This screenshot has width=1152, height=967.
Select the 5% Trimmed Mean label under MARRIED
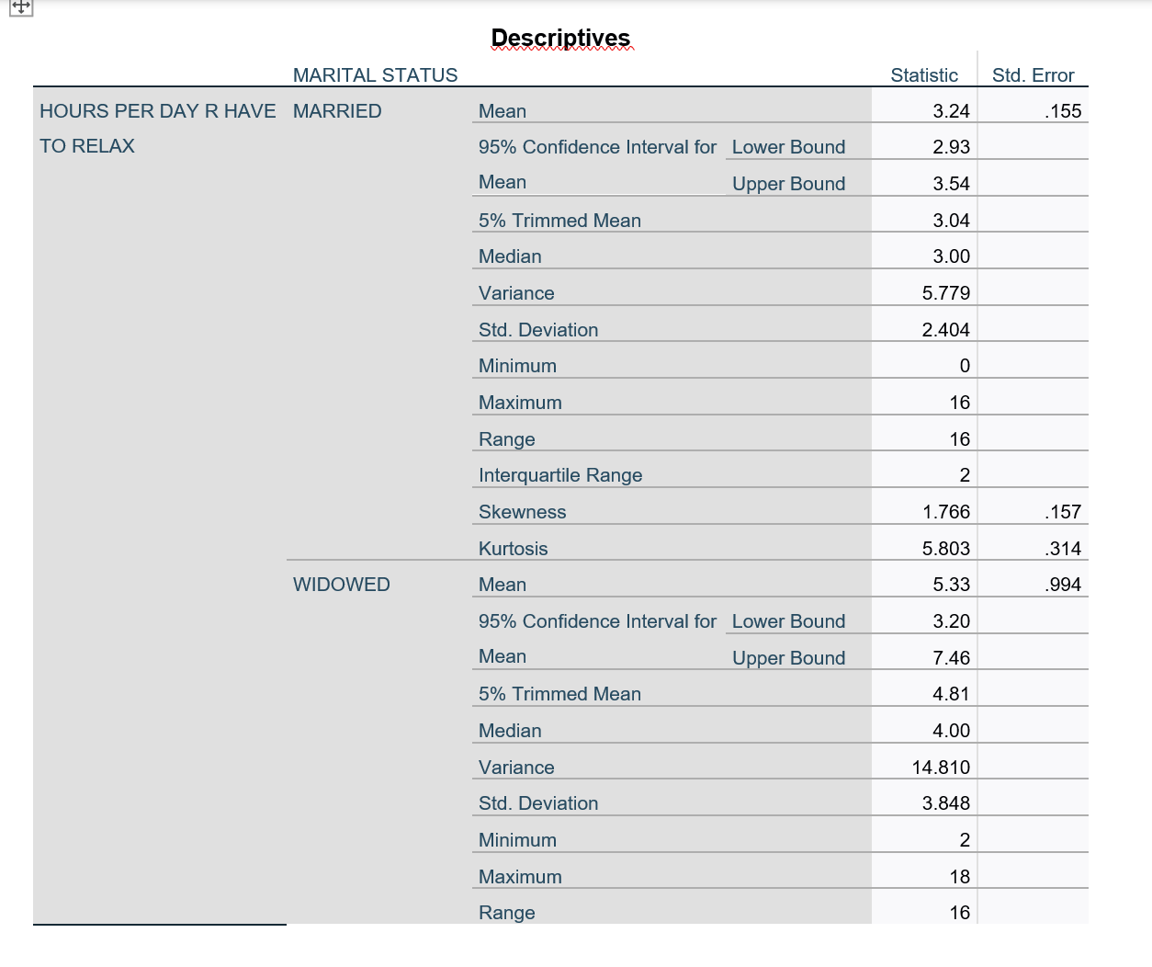click(559, 221)
